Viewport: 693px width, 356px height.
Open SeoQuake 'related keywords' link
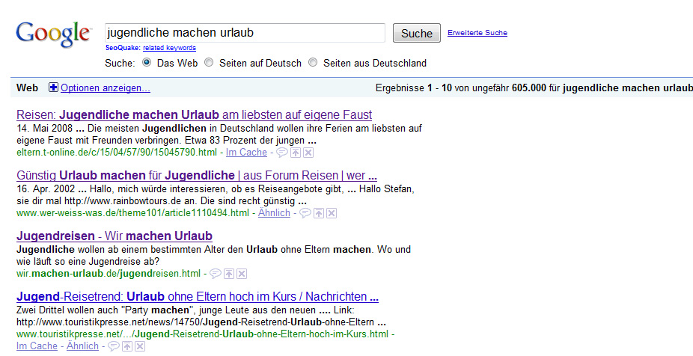(x=169, y=48)
